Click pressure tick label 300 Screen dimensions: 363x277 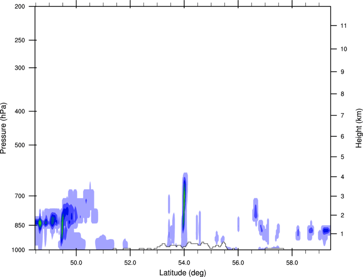20,68
